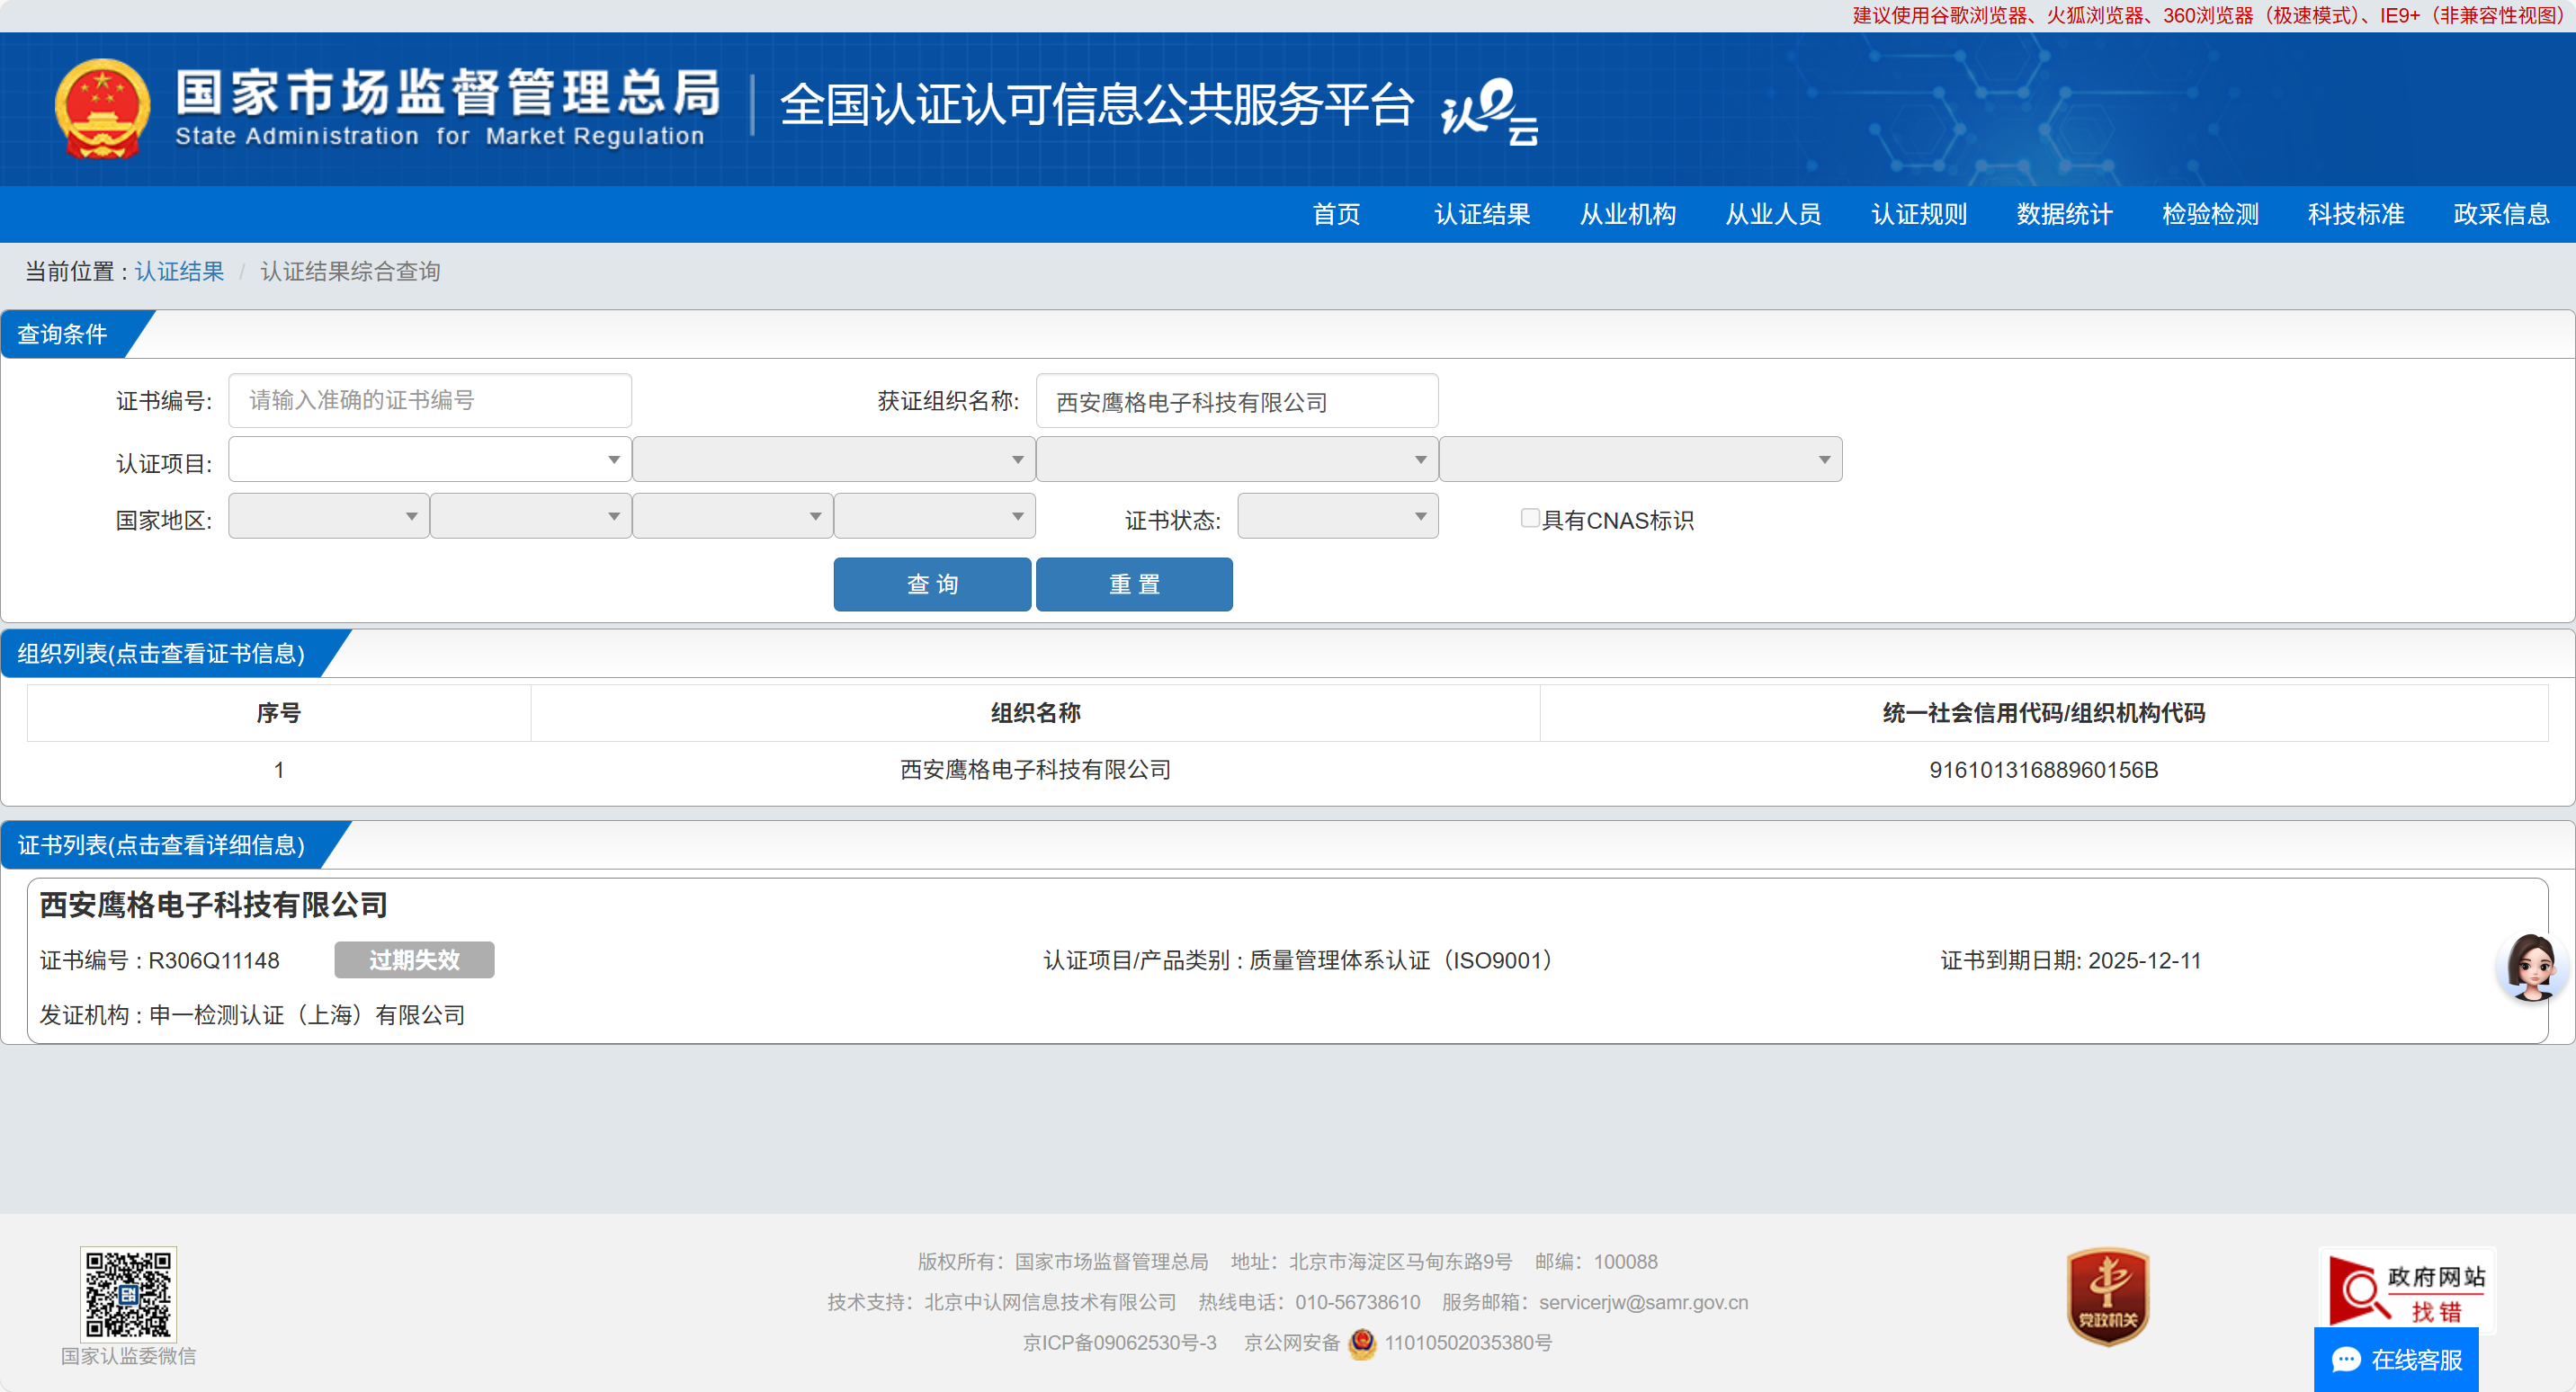Open the 在线客服 chat bubble
Screen dimensions: 2576x1392
pyautogui.click(x=2396, y=1359)
